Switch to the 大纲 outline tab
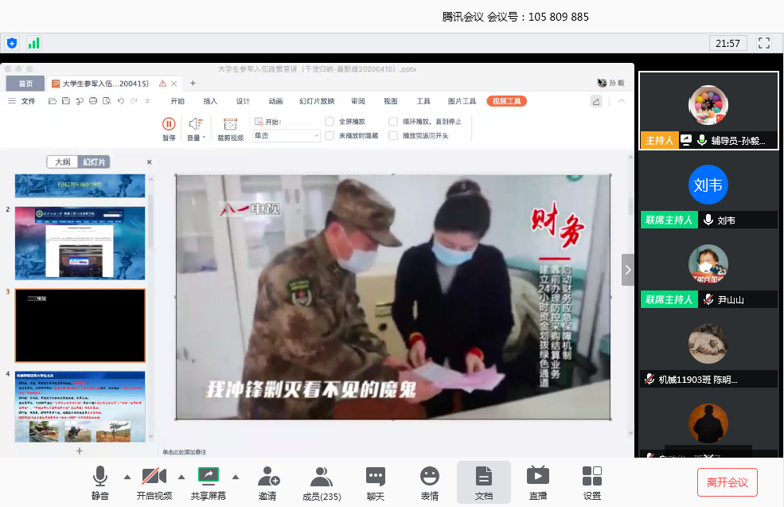The width and height of the screenshot is (784, 507). click(x=62, y=162)
